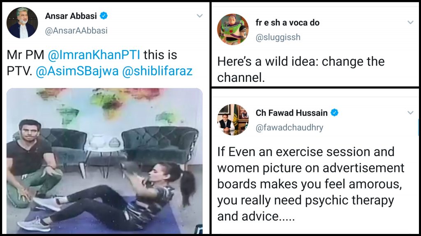Click Ansar Abbasi's blue verified badge

point(104,16)
